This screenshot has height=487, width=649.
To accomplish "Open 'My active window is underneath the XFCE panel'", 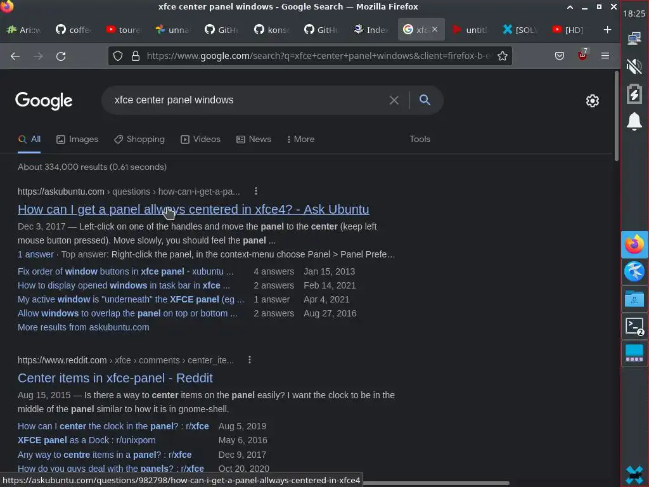I will (x=131, y=299).
